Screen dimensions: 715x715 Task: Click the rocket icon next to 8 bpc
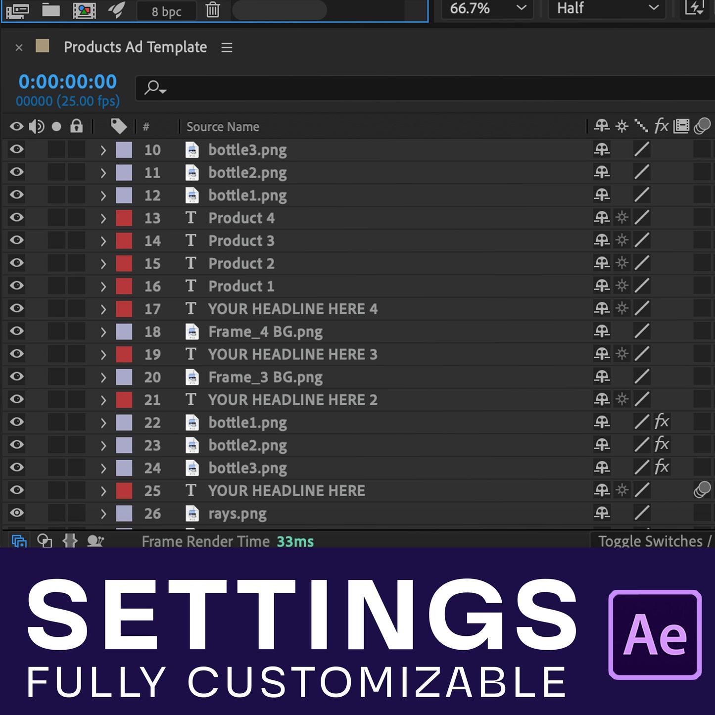tap(117, 10)
